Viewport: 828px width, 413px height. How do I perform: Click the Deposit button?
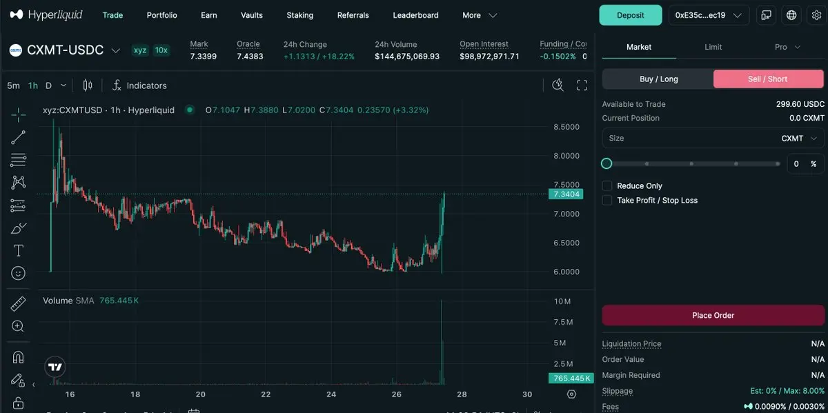click(x=631, y=15)
